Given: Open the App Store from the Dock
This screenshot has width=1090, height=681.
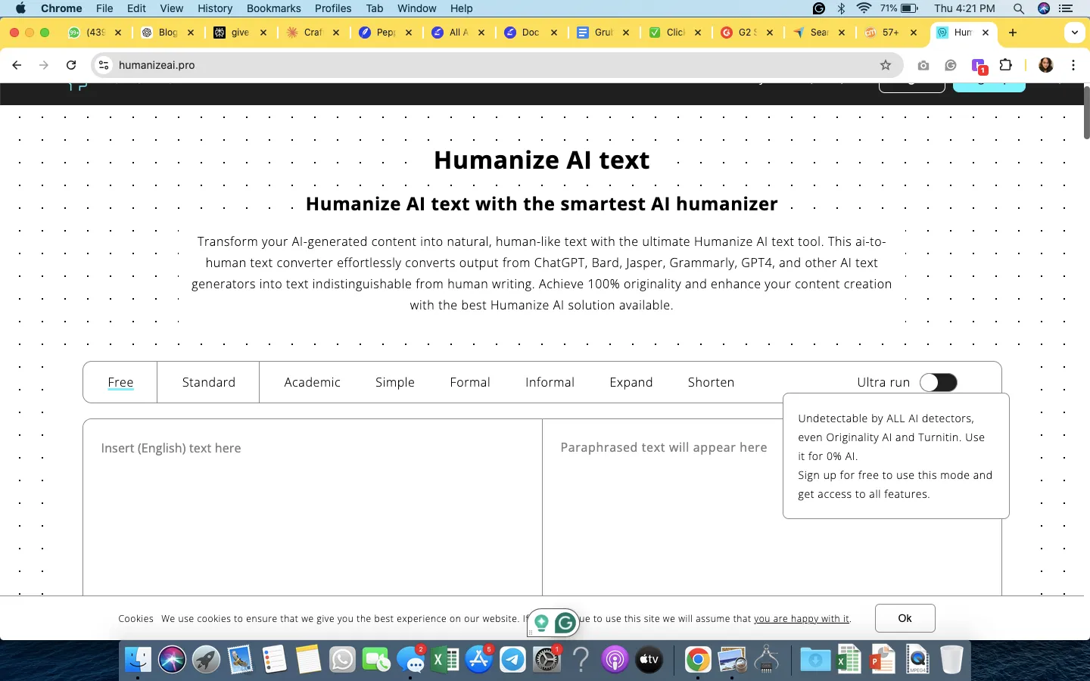Looking at the screenshot, I should click(479, 660).
